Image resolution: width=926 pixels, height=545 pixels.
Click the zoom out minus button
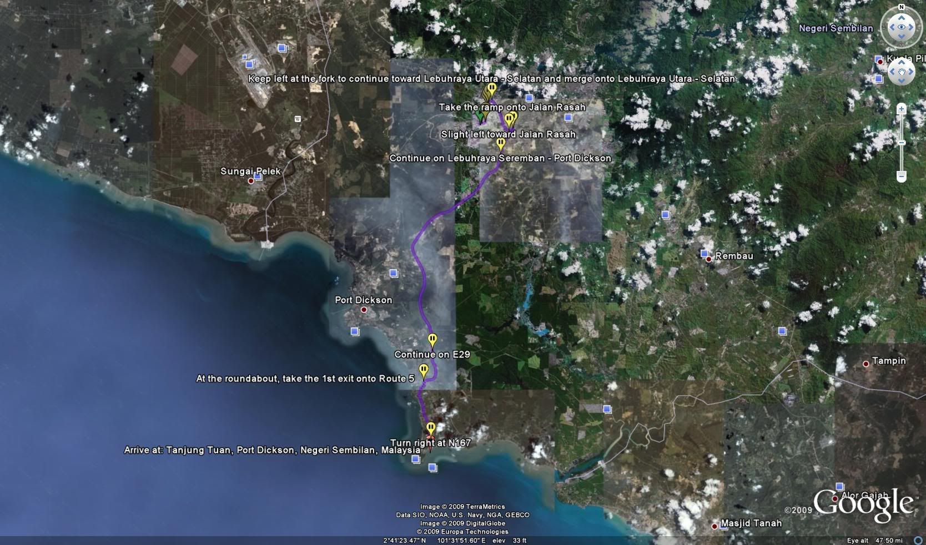tap(902, 176)
